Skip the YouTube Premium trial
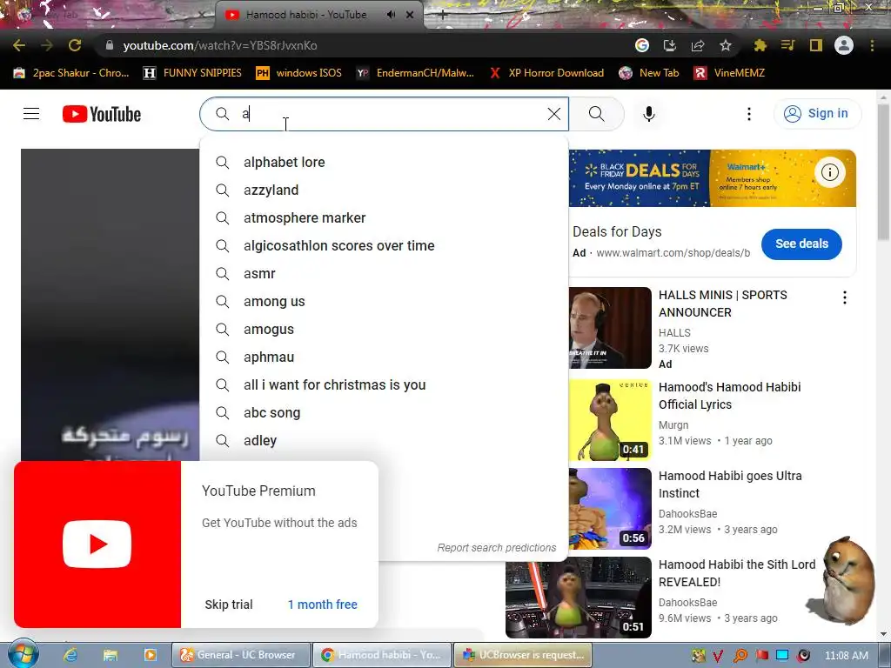Image resolution: width=891 pixels, height=668 pixels. (229, 605)
